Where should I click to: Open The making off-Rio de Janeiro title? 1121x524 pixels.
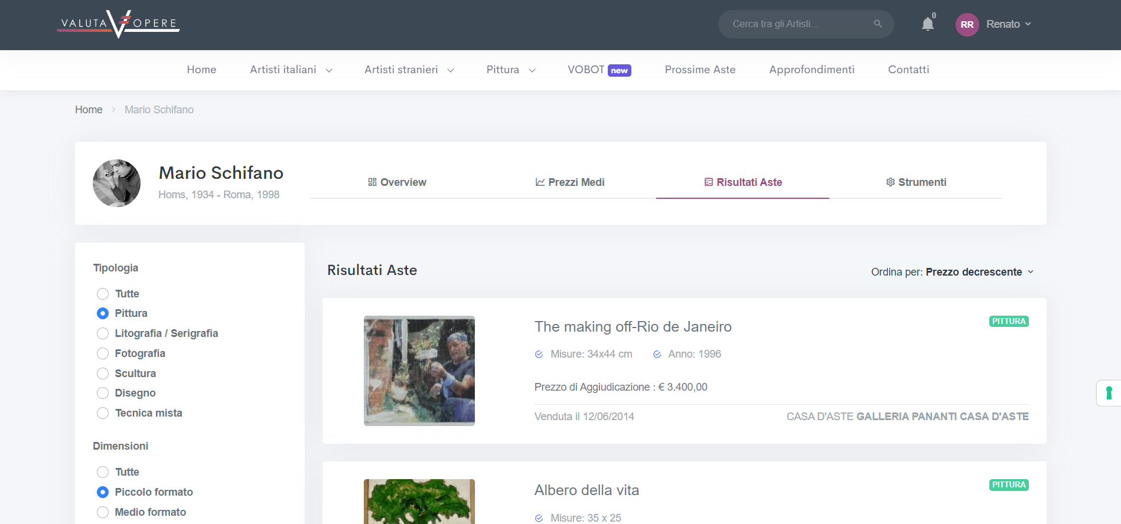click(x=633, y=326)
